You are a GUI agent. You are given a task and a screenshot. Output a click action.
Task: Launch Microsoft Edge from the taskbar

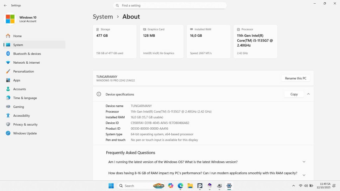(180, 186)
